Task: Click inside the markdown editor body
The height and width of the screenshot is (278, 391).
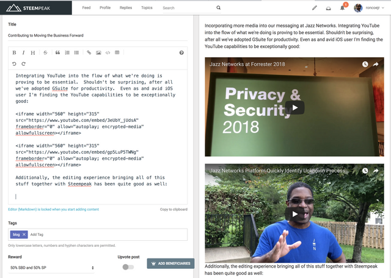Action: pyautogui.click(x=98, y=137)
